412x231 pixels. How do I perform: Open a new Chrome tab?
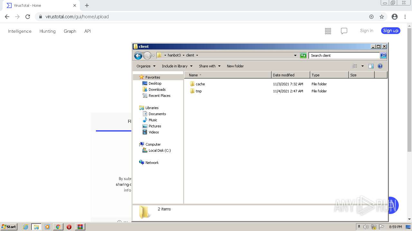pos(87,5)
